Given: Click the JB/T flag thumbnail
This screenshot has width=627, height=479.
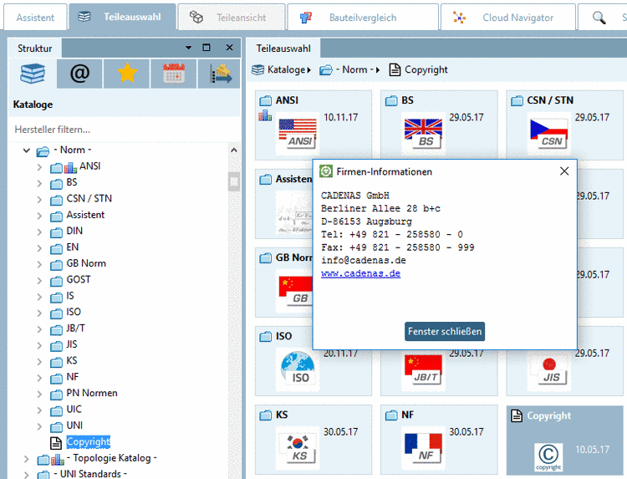Looking at the screenshot, I should click(x=423, y=369).
